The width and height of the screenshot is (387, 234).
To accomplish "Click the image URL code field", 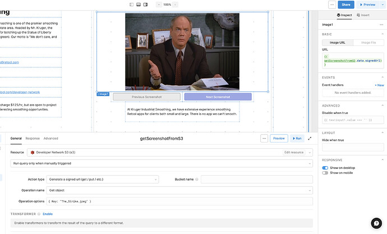I will (x=353, y=61).
